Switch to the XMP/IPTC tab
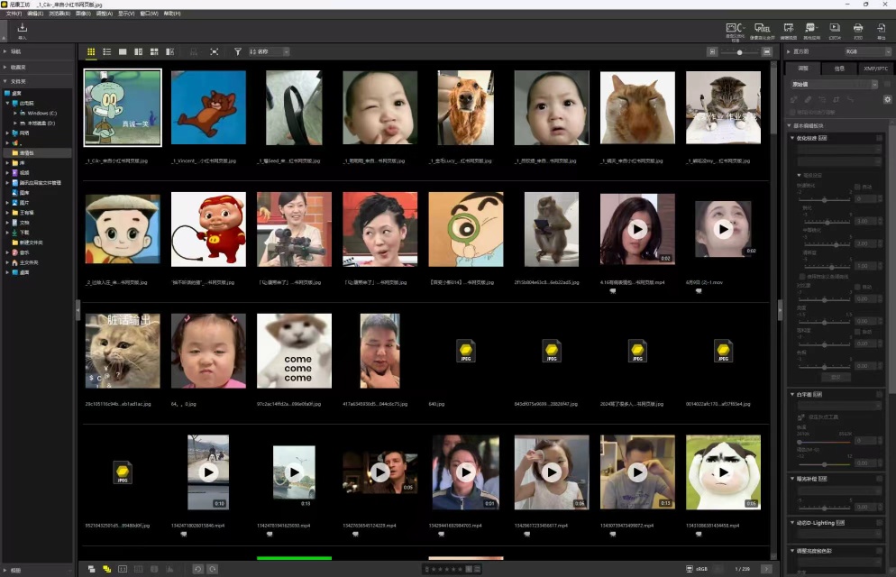Screen dimensions: 896x577 (875, 69)
